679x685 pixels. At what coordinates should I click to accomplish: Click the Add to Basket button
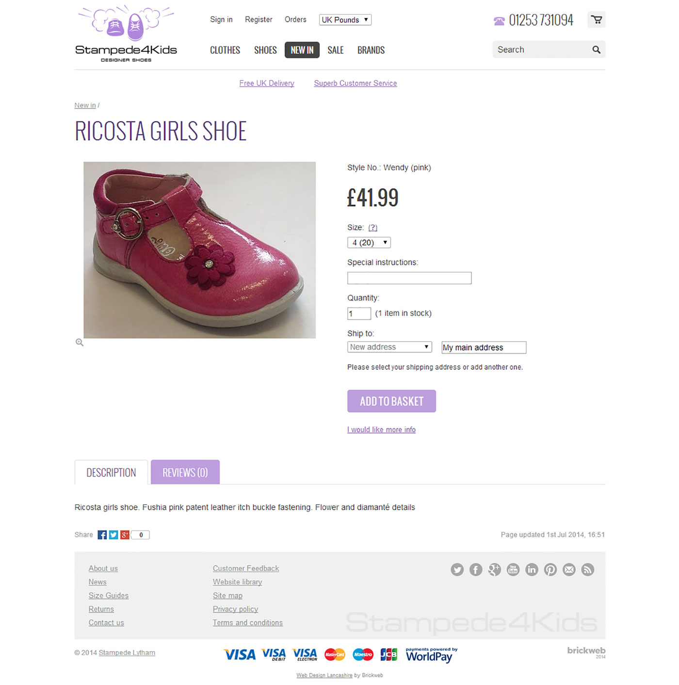(391, 401)
